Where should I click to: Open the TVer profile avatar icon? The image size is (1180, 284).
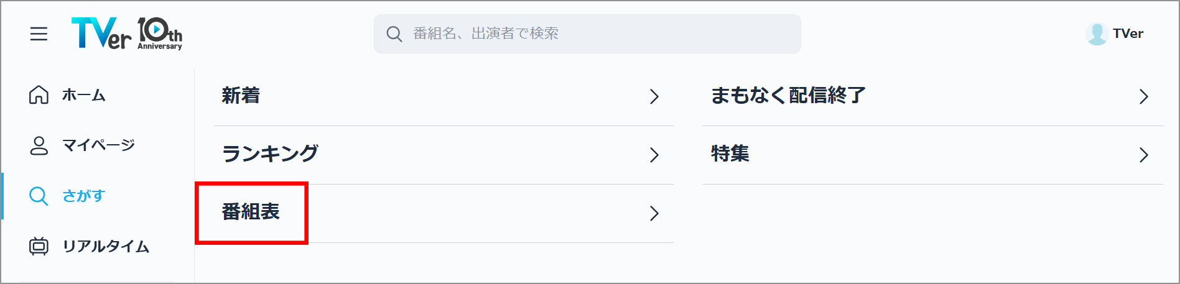click(1097, 34)
